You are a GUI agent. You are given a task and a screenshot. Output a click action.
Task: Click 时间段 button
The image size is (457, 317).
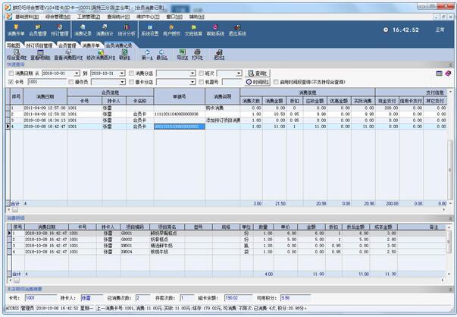(258, 82)
